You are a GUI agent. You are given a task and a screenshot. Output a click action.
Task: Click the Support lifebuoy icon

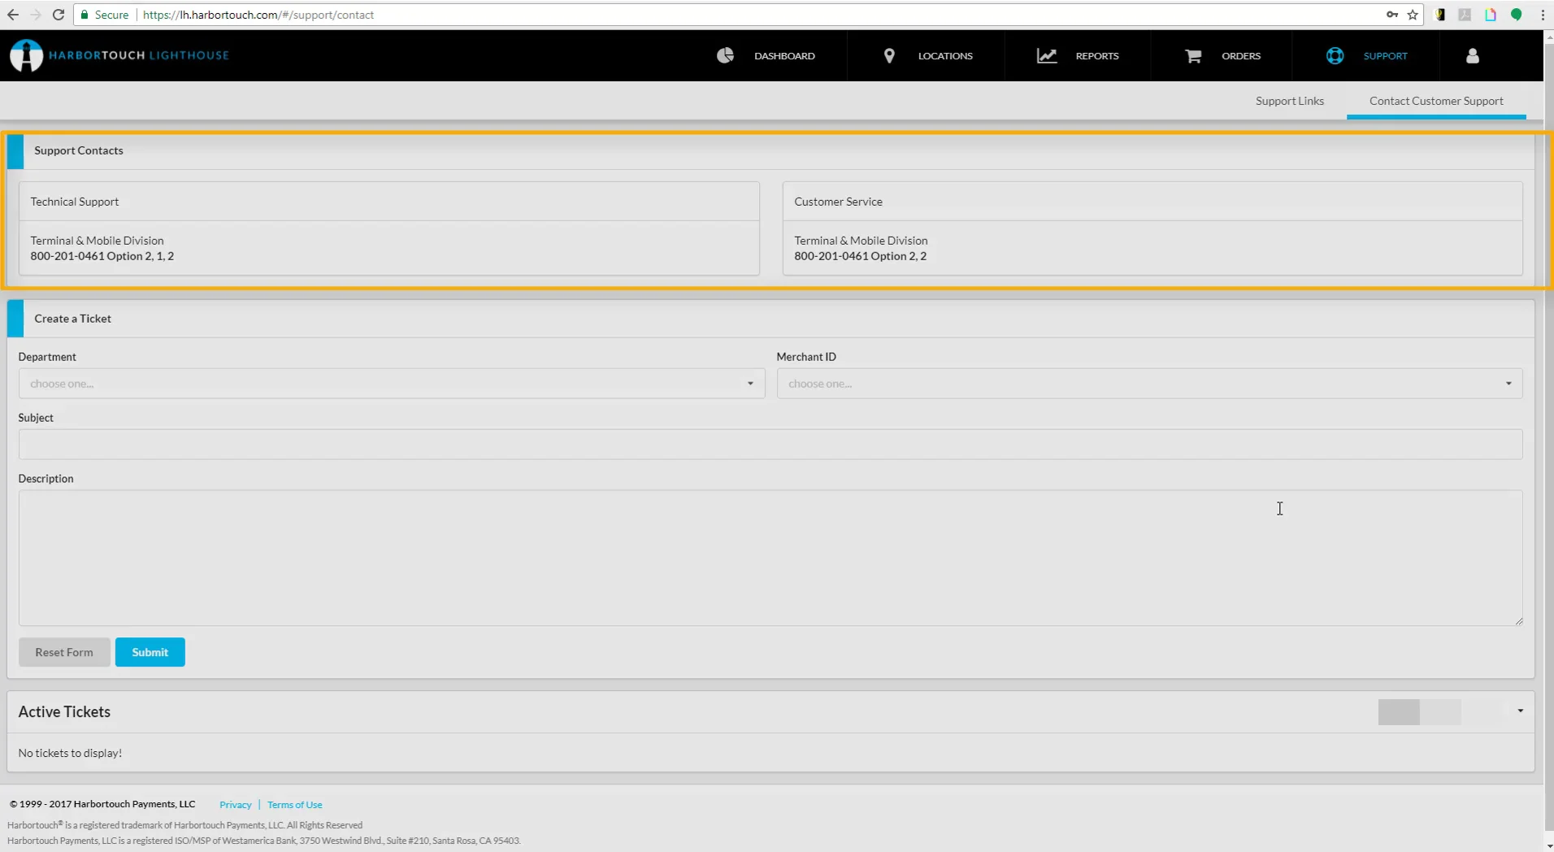[1335, 55]
